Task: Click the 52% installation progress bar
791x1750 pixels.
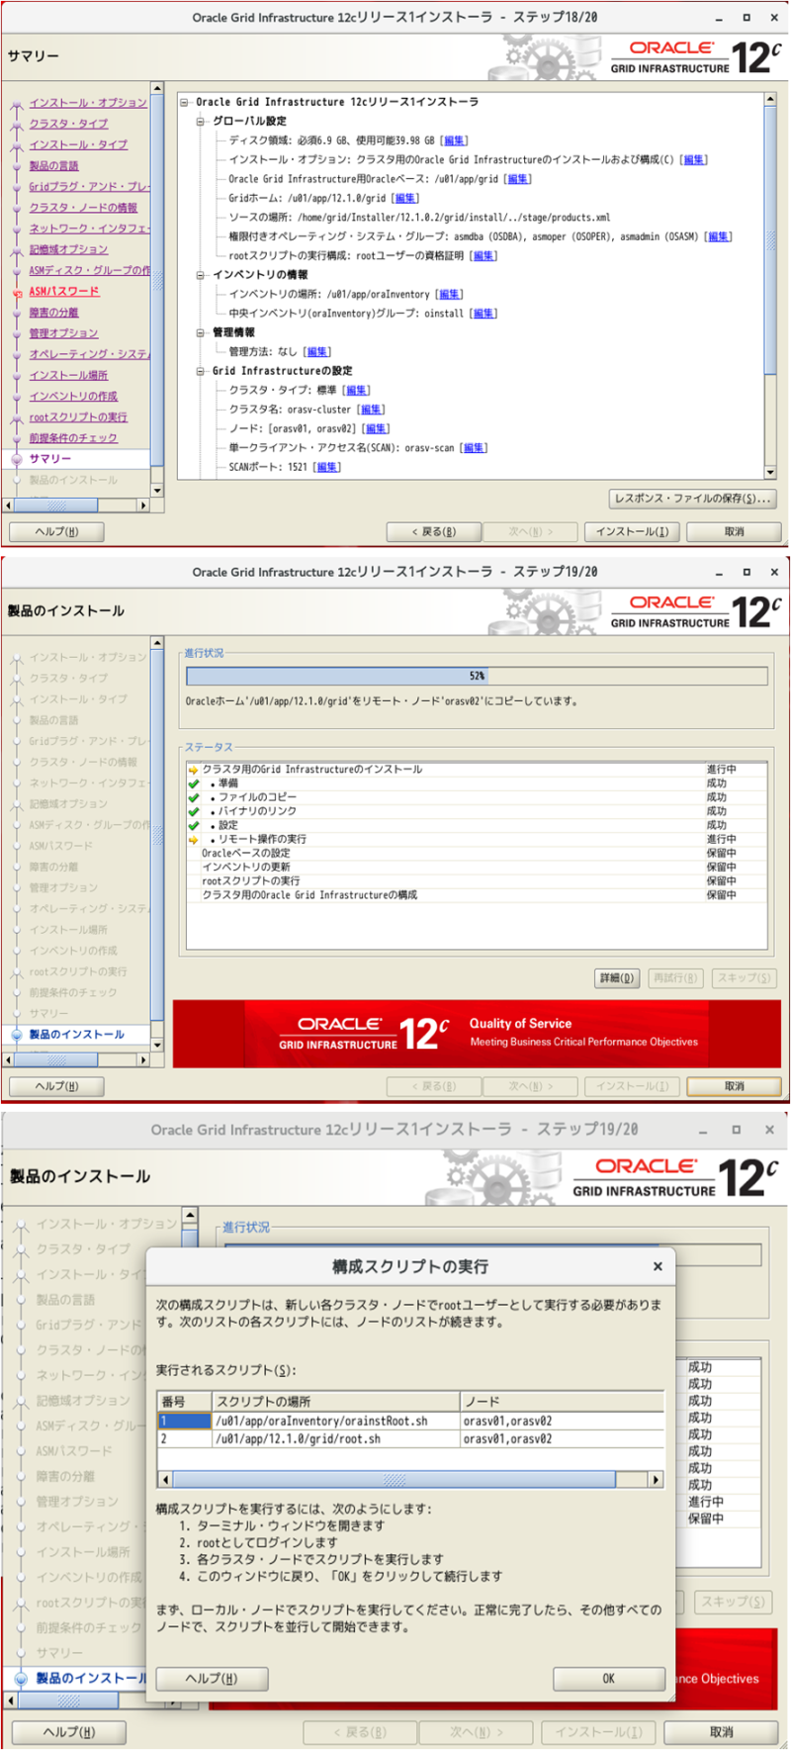Action: coord(477,676)
